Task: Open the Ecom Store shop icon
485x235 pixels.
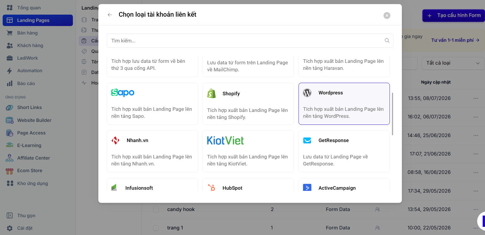Action: coord(10,171)
